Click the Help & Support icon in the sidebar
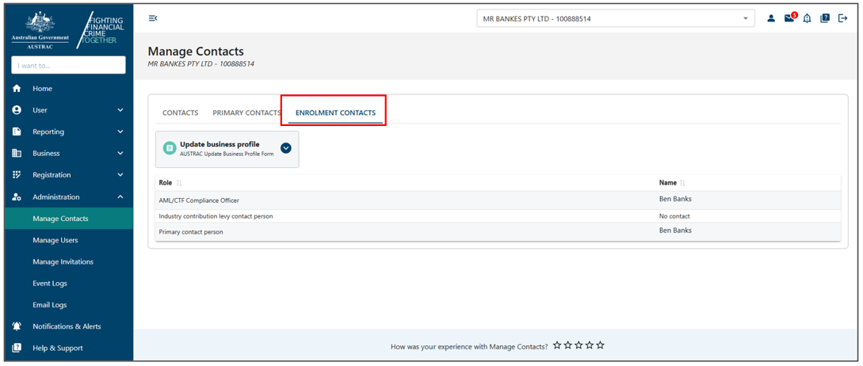 pos(17,348)
